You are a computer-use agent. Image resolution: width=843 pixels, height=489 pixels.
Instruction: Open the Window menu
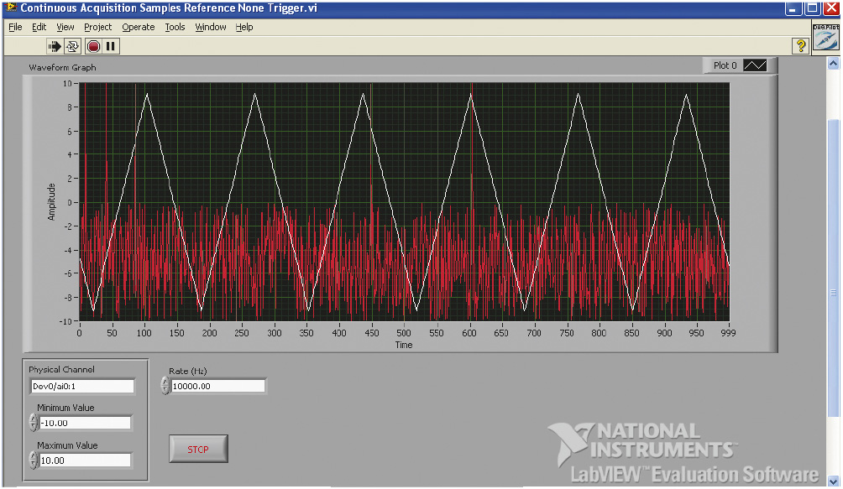(x=210, y=27)
